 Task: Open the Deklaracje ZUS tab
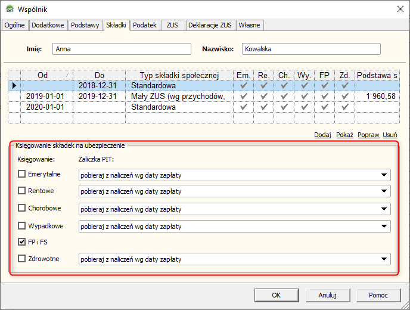[210, 25]
